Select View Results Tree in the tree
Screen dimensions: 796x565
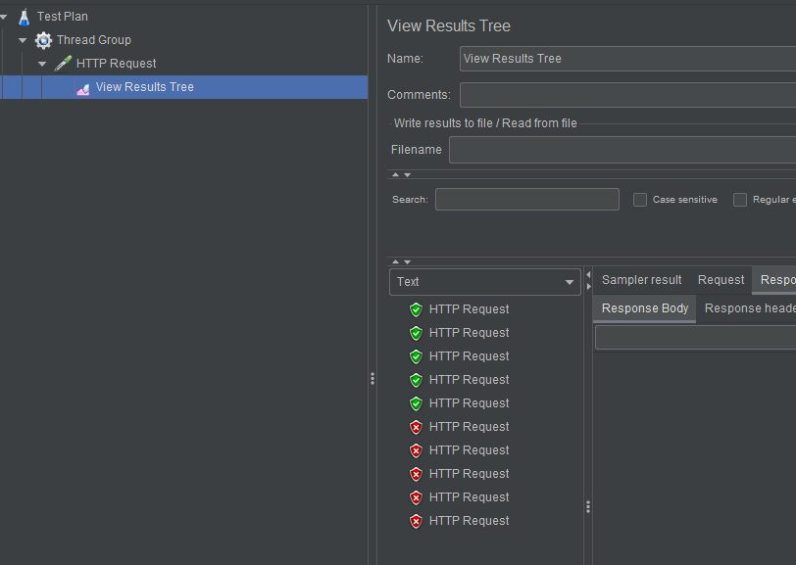coord(145,87)
